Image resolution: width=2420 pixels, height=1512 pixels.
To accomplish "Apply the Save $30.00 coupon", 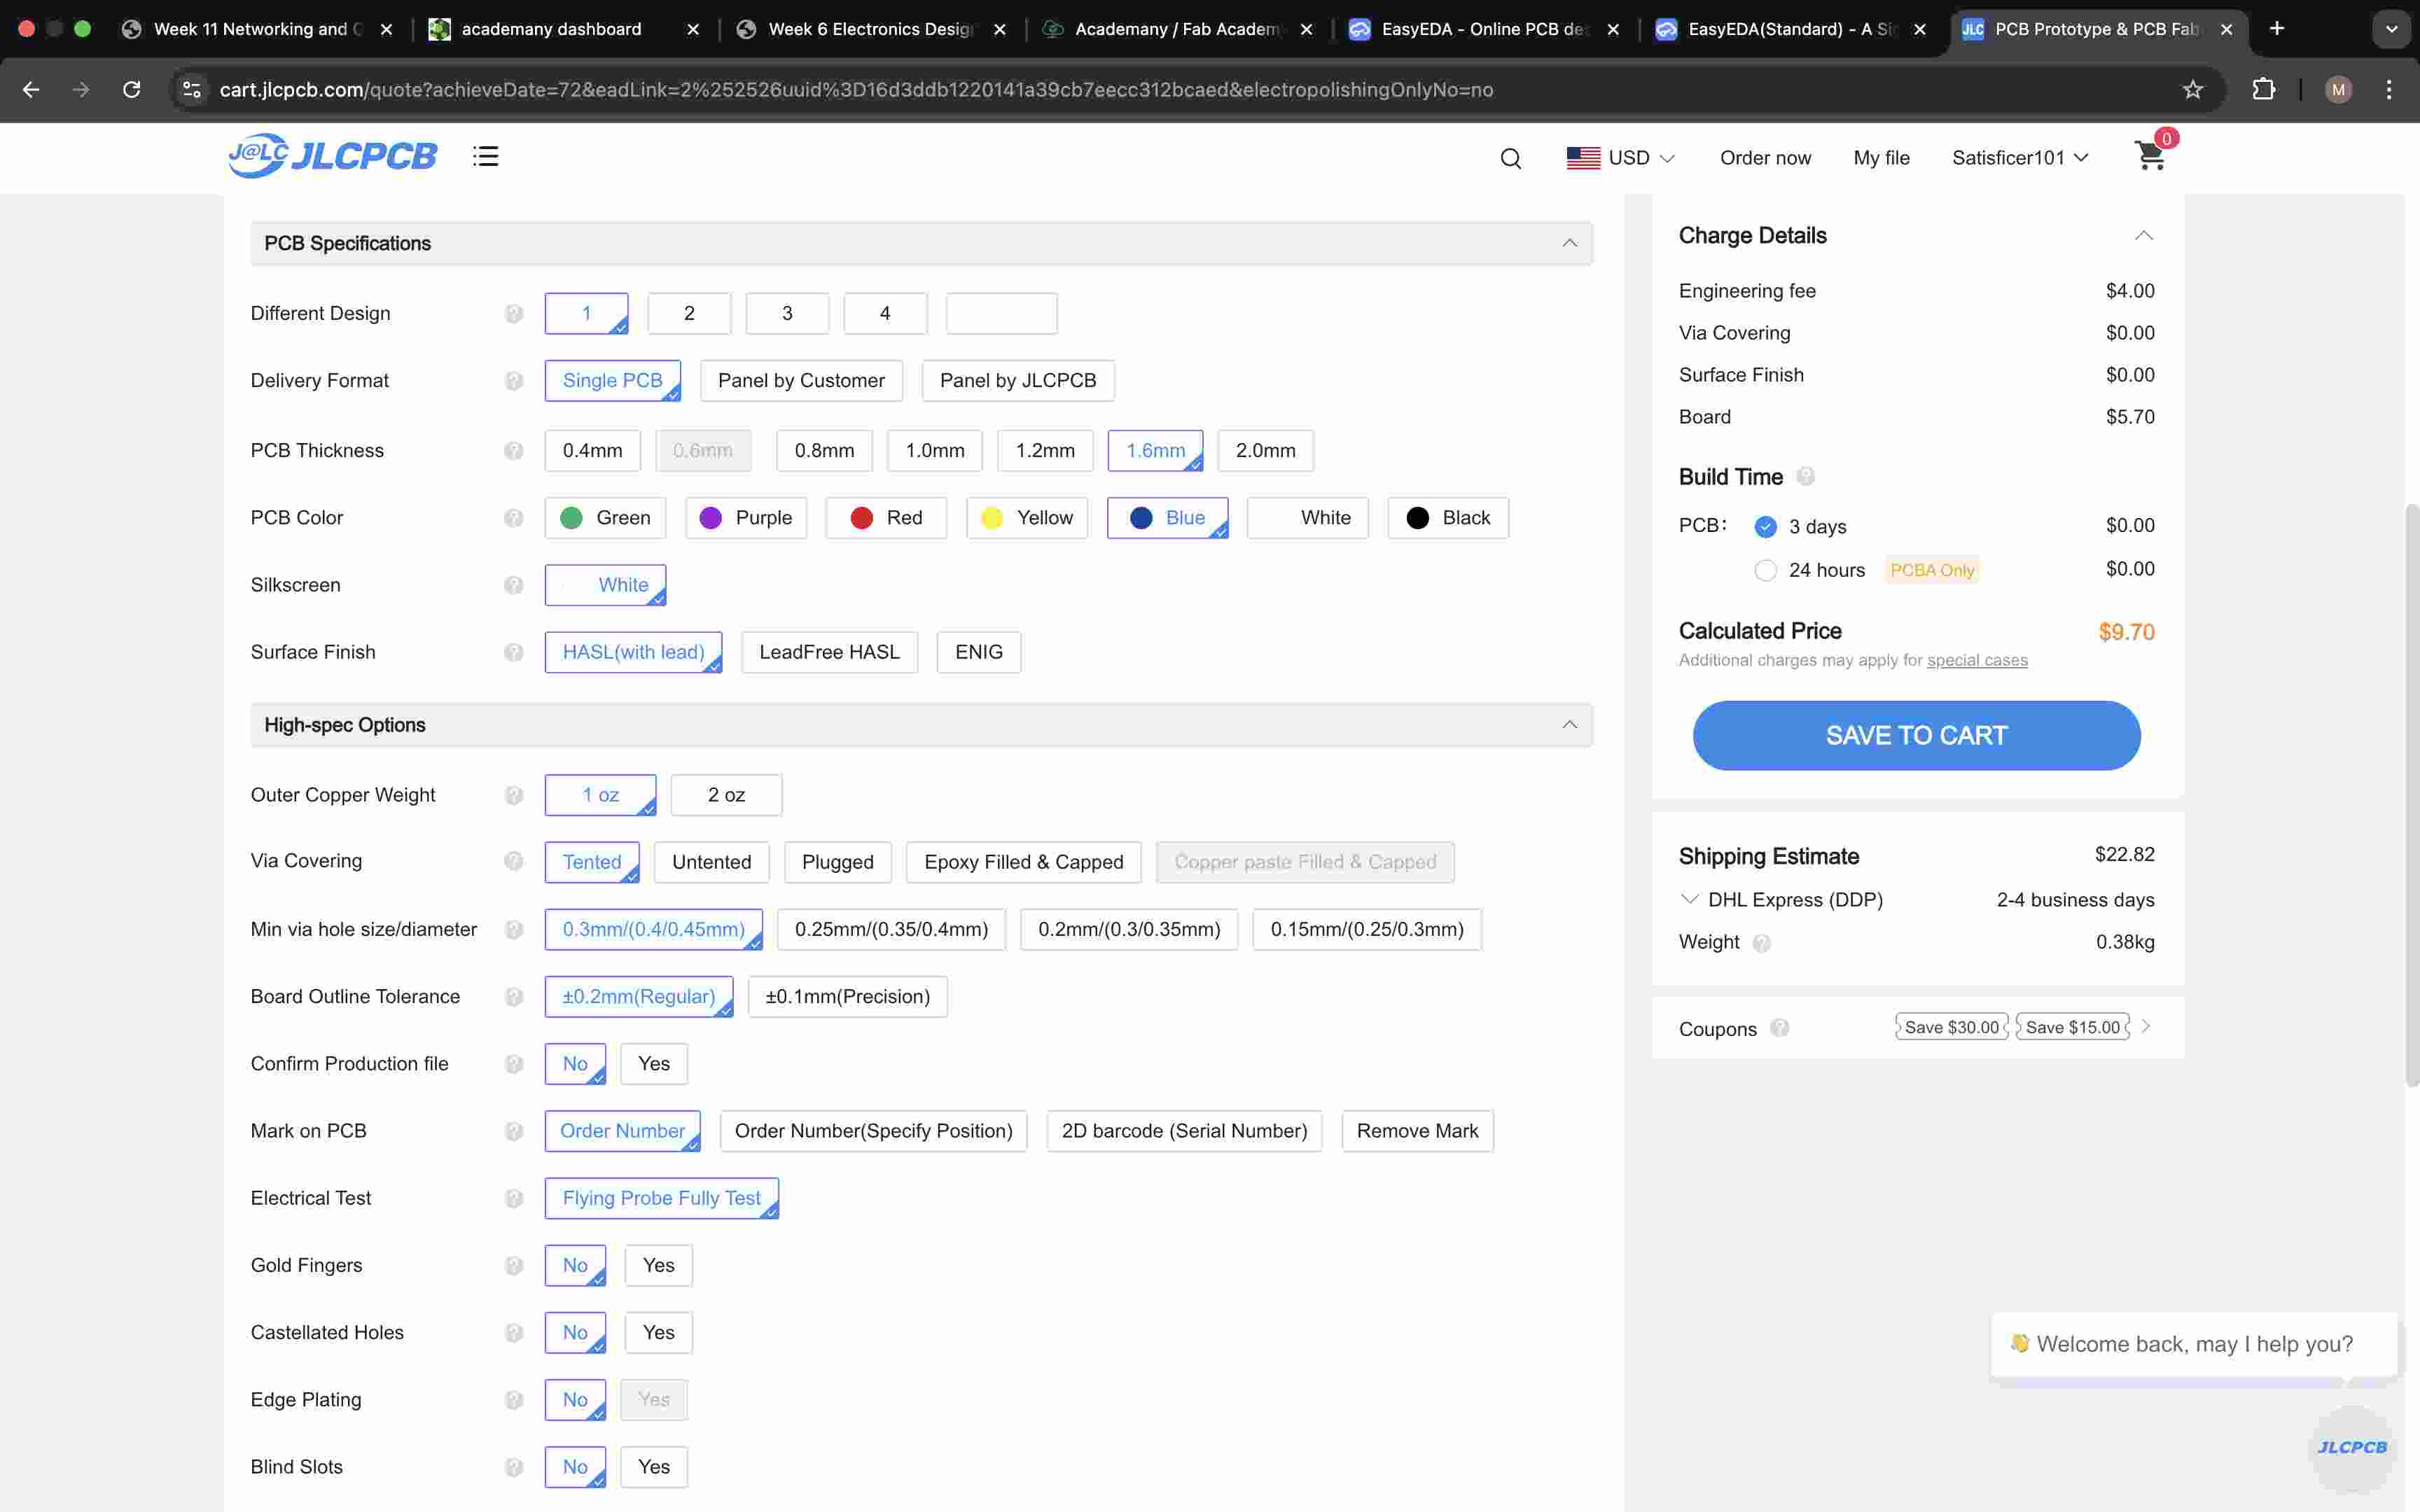I will coord(1951,1027).
